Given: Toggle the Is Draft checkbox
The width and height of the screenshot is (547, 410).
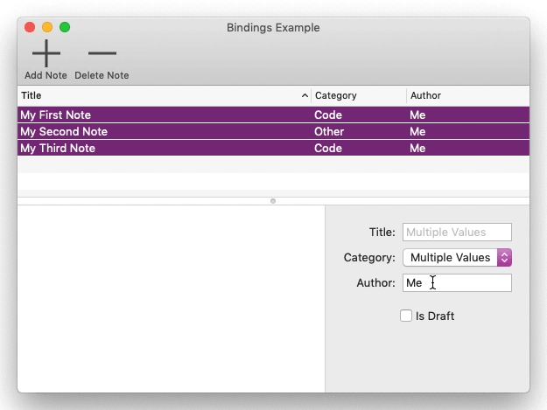Looking at the screenshot, I should [406, 316].
